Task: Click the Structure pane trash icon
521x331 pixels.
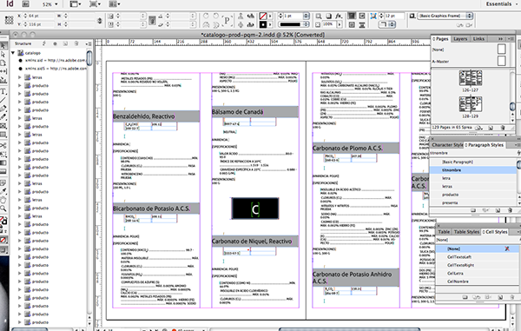Action: (x=76, y=43)
